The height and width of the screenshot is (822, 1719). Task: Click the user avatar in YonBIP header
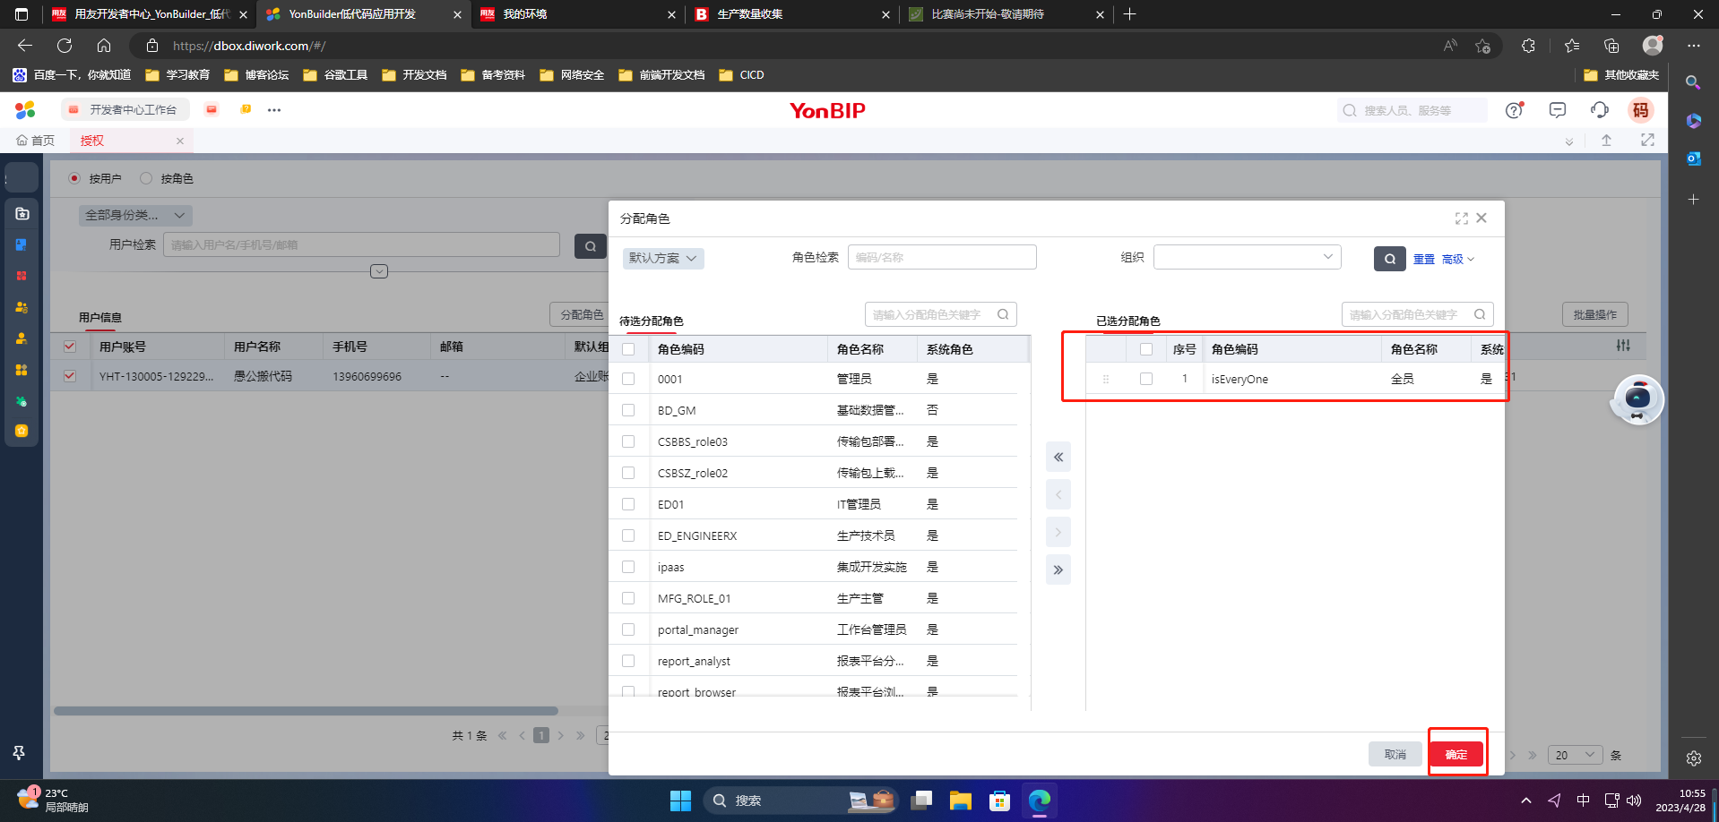tap(1641, 110)
